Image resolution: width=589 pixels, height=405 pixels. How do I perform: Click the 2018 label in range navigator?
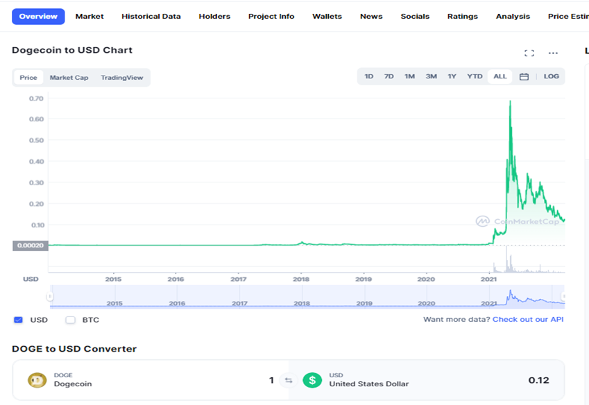coord(302,303)
